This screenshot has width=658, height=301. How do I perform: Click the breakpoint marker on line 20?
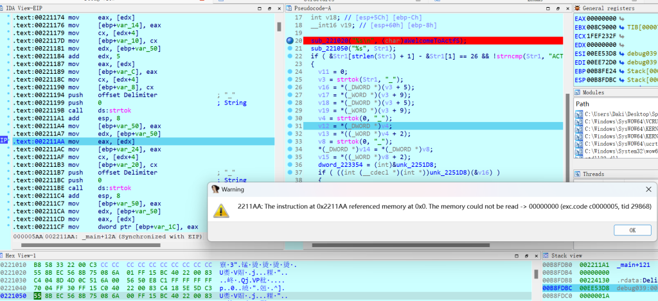pos(290,40)
